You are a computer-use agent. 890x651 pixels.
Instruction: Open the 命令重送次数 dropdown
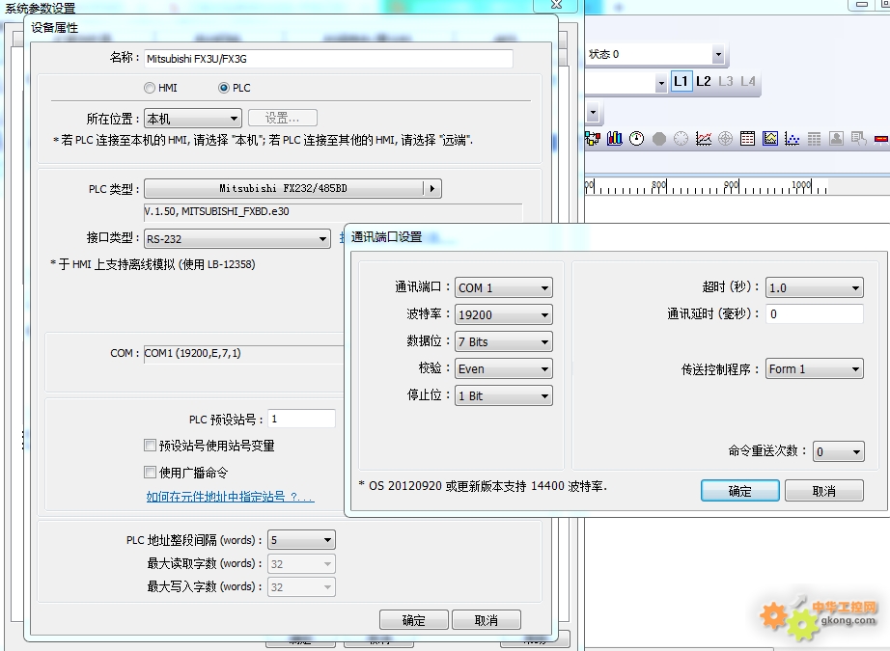[x=838, y=451]
